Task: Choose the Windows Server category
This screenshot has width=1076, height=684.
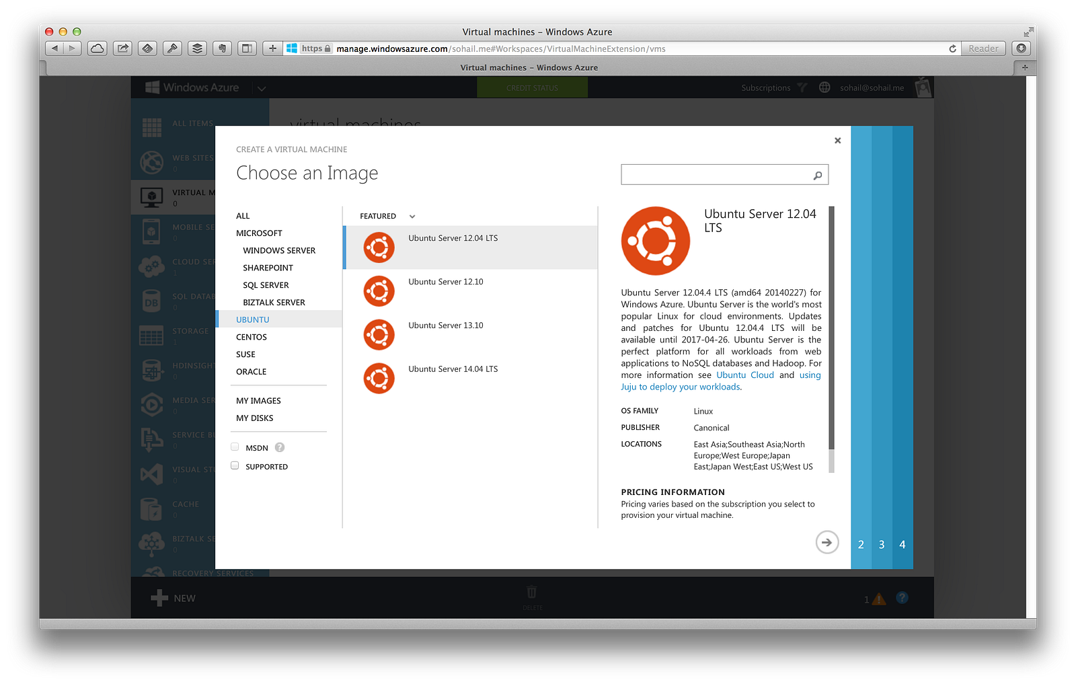Action: [278, 251]
